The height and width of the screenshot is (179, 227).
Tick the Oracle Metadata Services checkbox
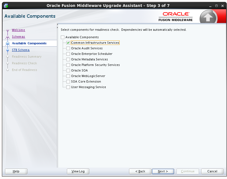[x=68, y=59]
